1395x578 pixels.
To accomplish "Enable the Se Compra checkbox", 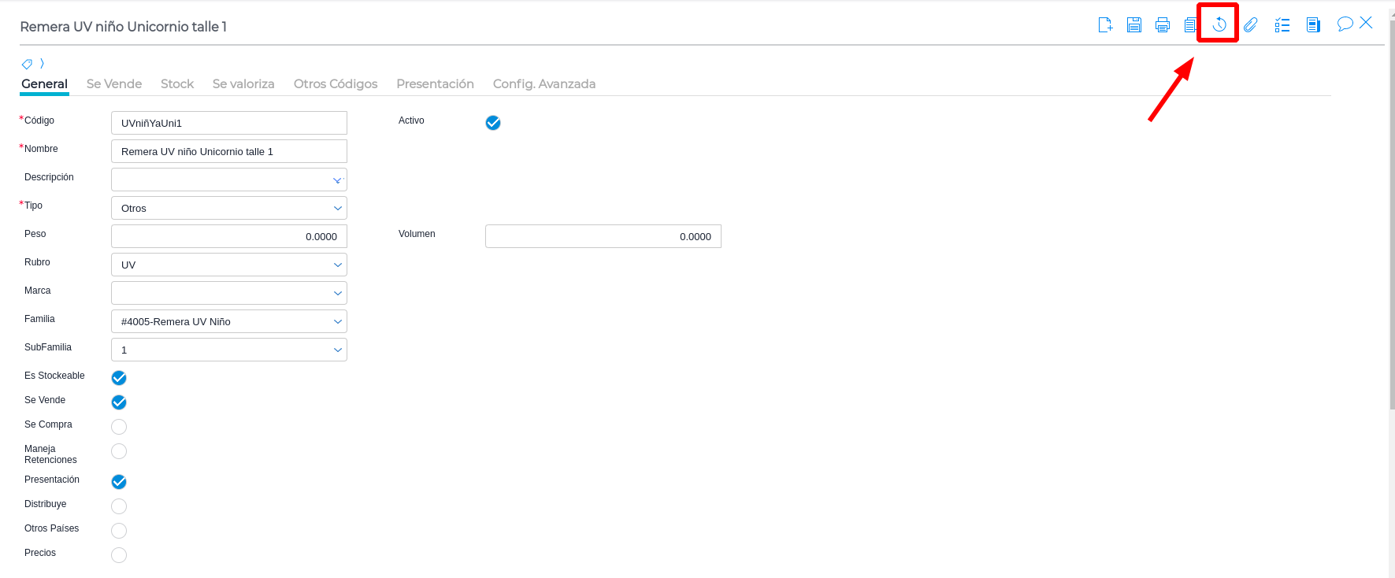I will point(119,427).
